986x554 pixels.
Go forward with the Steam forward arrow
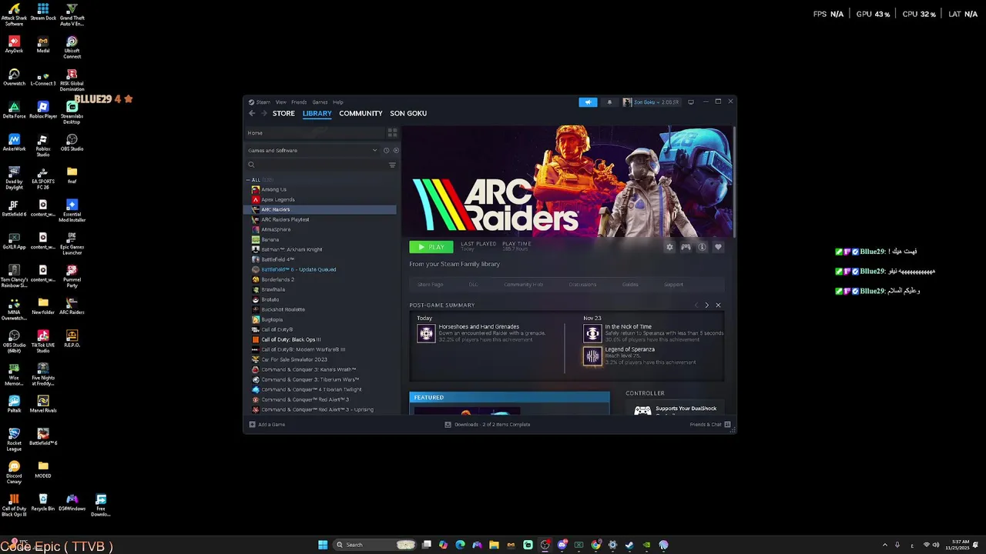(x=264, y=113)
